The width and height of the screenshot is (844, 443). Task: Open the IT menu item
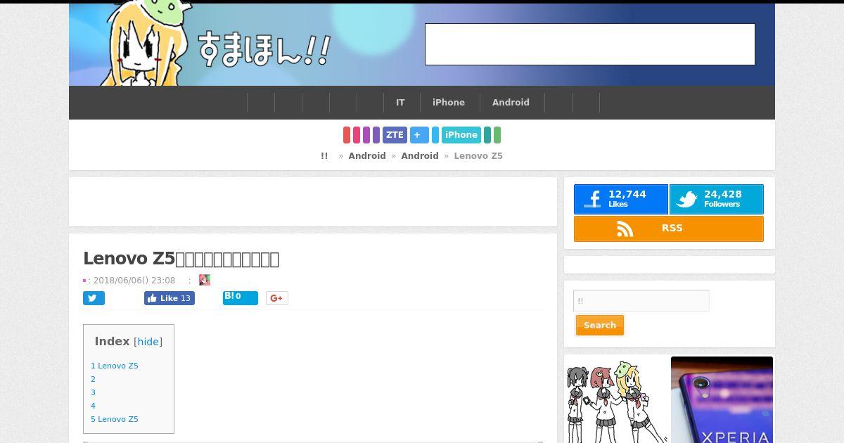[x=400, y=103]
